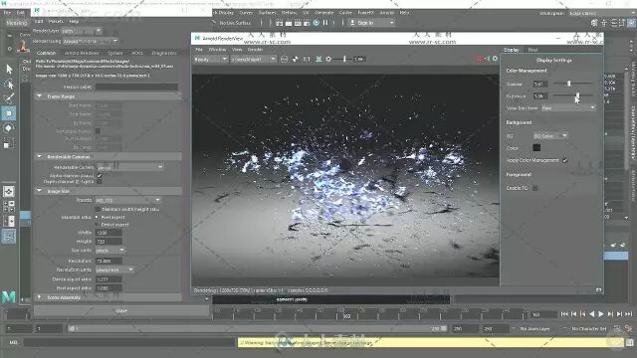Collapse the Image Size section

click(40, 191)
